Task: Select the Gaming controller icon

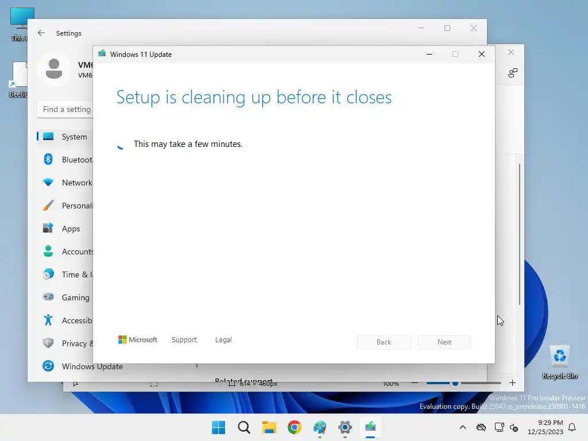Action: point(48,297)
